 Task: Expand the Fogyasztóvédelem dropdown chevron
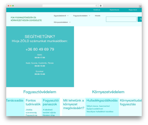(x=89, y=16)
